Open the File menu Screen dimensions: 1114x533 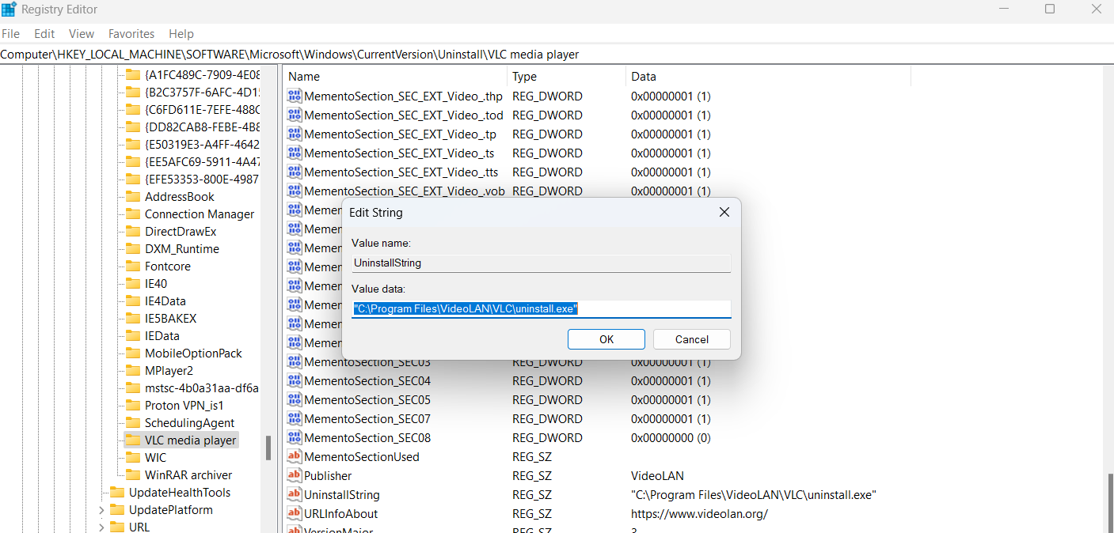pos(10,34)
